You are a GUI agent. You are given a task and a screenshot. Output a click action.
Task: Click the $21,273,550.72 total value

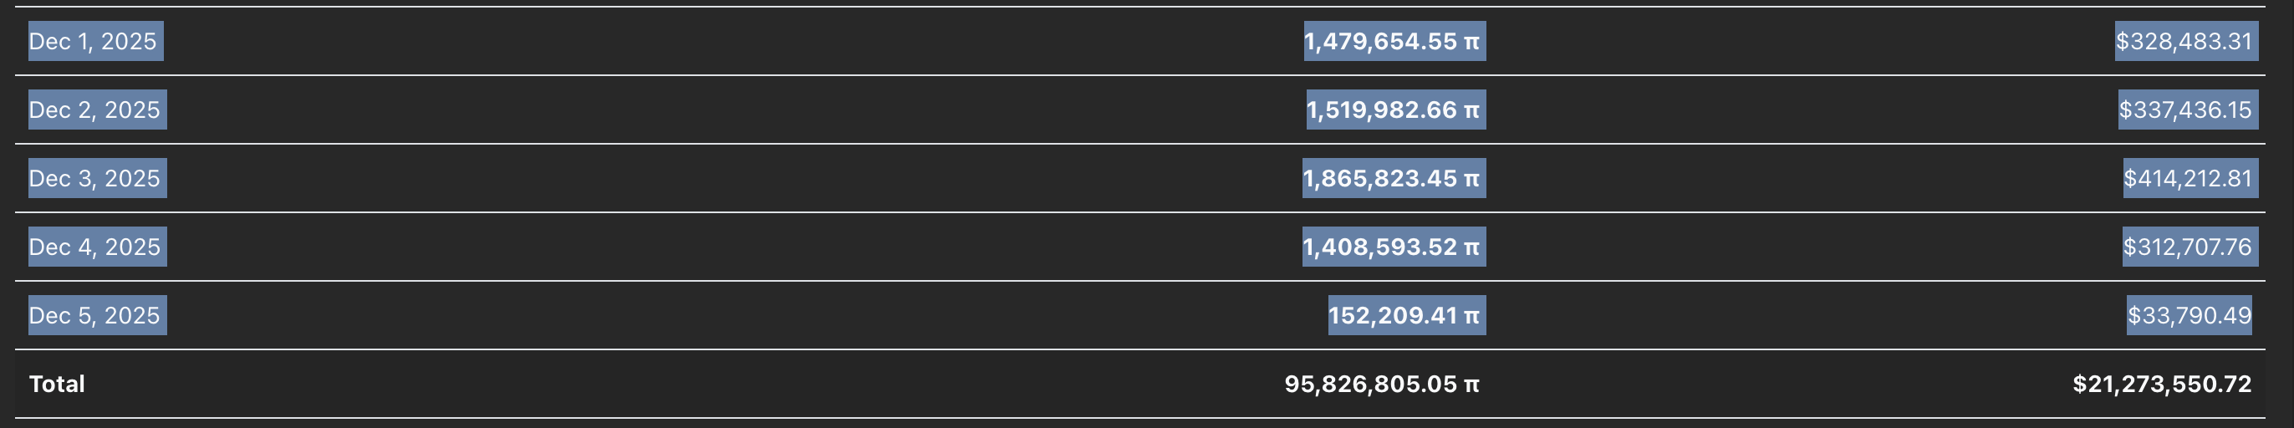[x=2161, y=385]
